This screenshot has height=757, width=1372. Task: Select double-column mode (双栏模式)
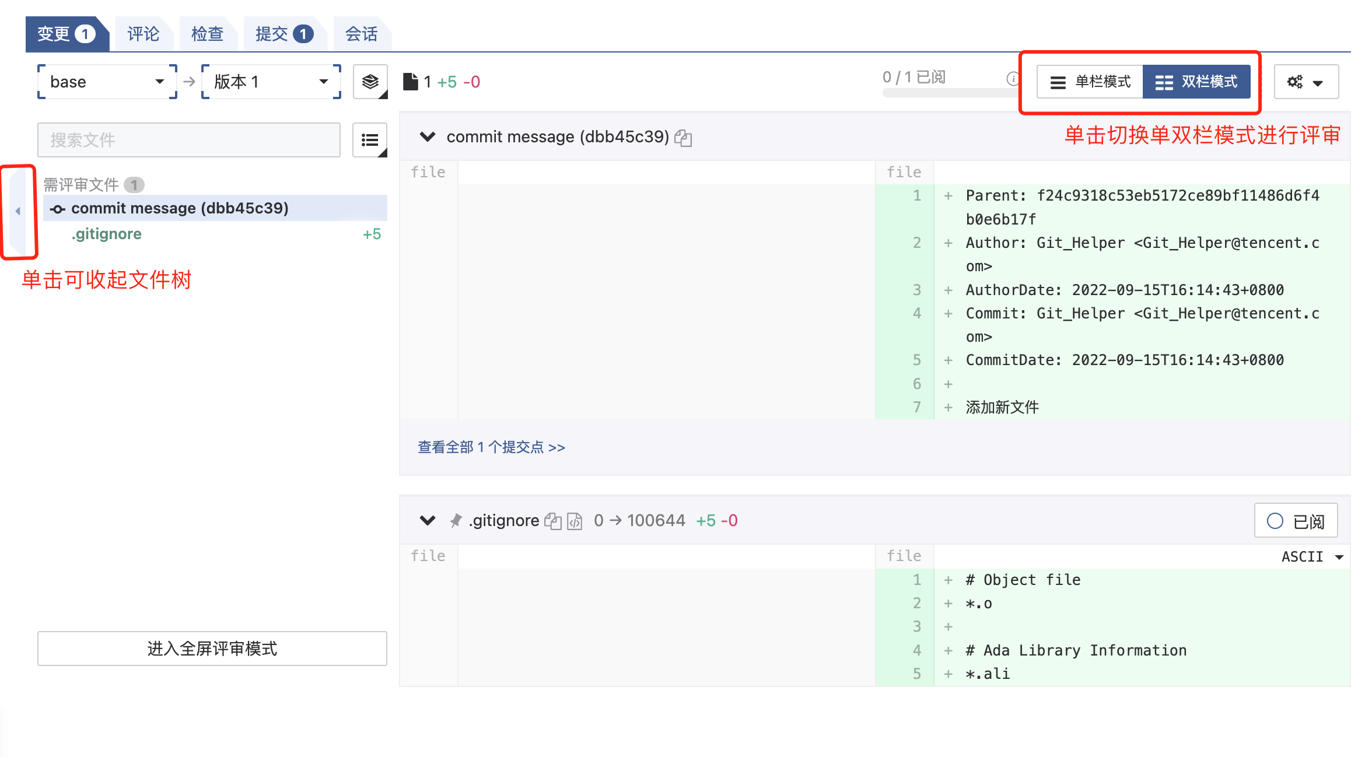[x=1196, y=82]
